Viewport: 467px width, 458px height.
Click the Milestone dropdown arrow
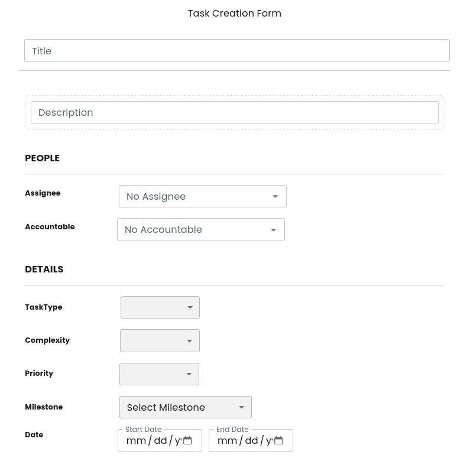242,408
